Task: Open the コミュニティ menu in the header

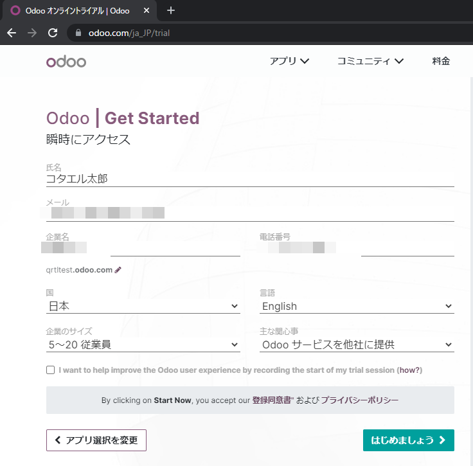Action: coord(370,61)
